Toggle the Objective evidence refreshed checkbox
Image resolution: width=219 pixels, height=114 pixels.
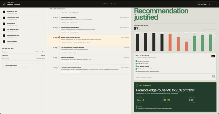point(136,69)
